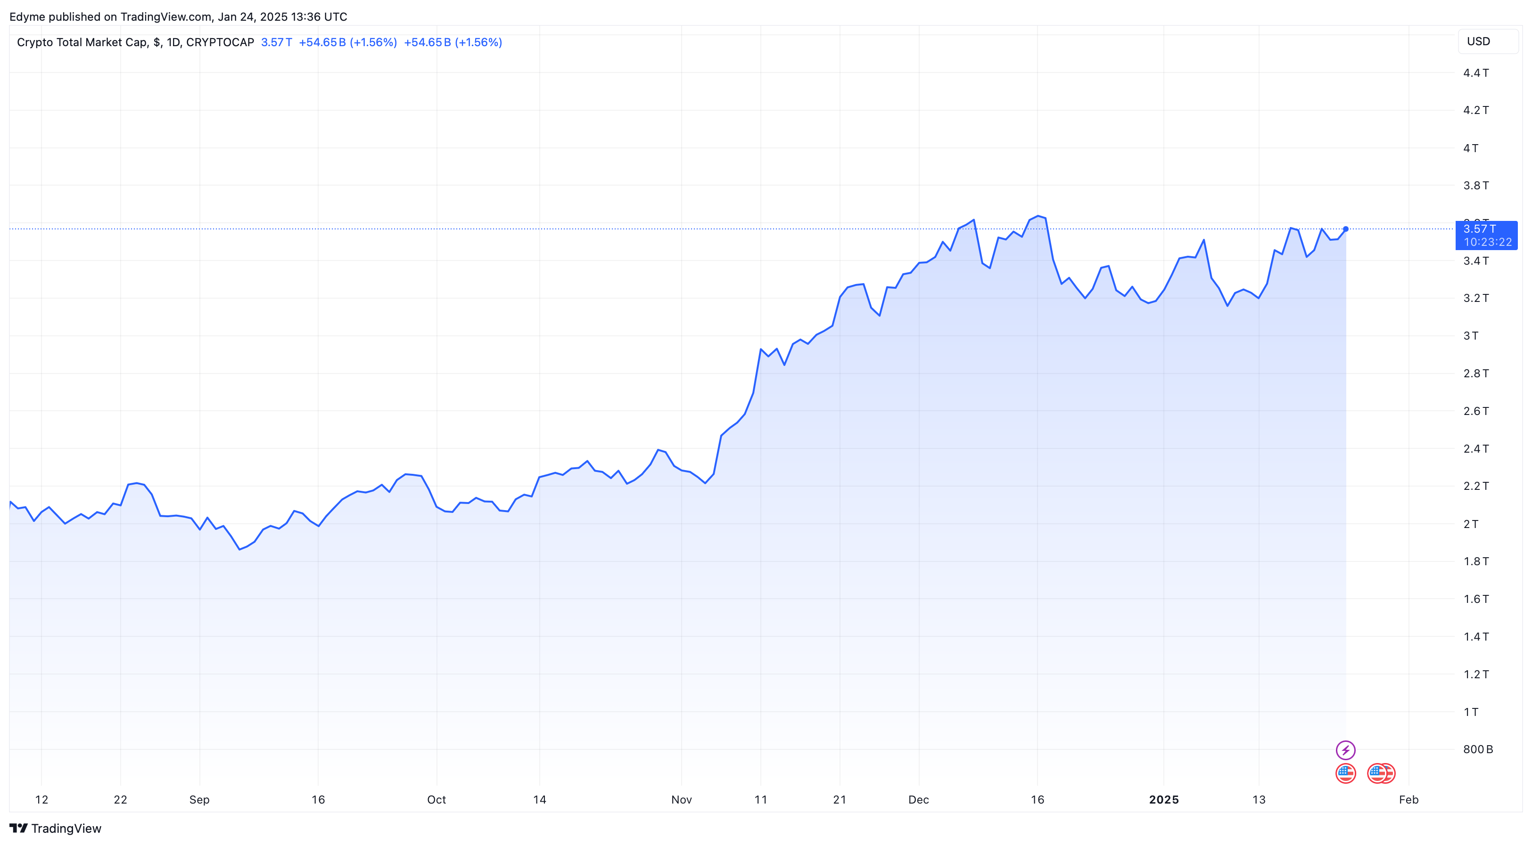Image resolution: width=1532 pixels, height=845 pixels.
Task: Click the Nov label on the time axis
Action: click(x=681, y=799)
